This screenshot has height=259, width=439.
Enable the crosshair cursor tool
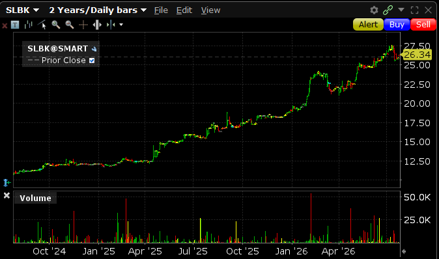click(x=83, y=25)
